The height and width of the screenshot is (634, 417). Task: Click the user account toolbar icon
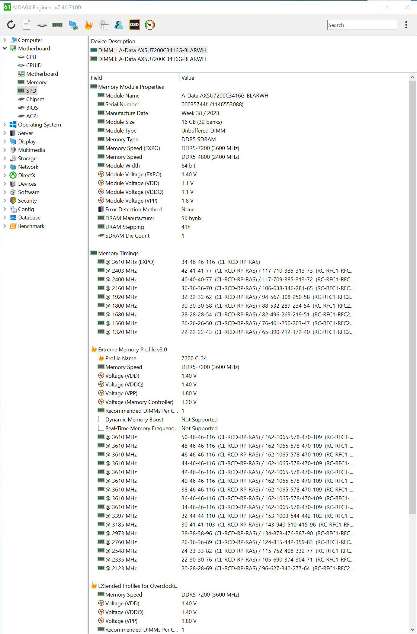(x=119, y=25)
